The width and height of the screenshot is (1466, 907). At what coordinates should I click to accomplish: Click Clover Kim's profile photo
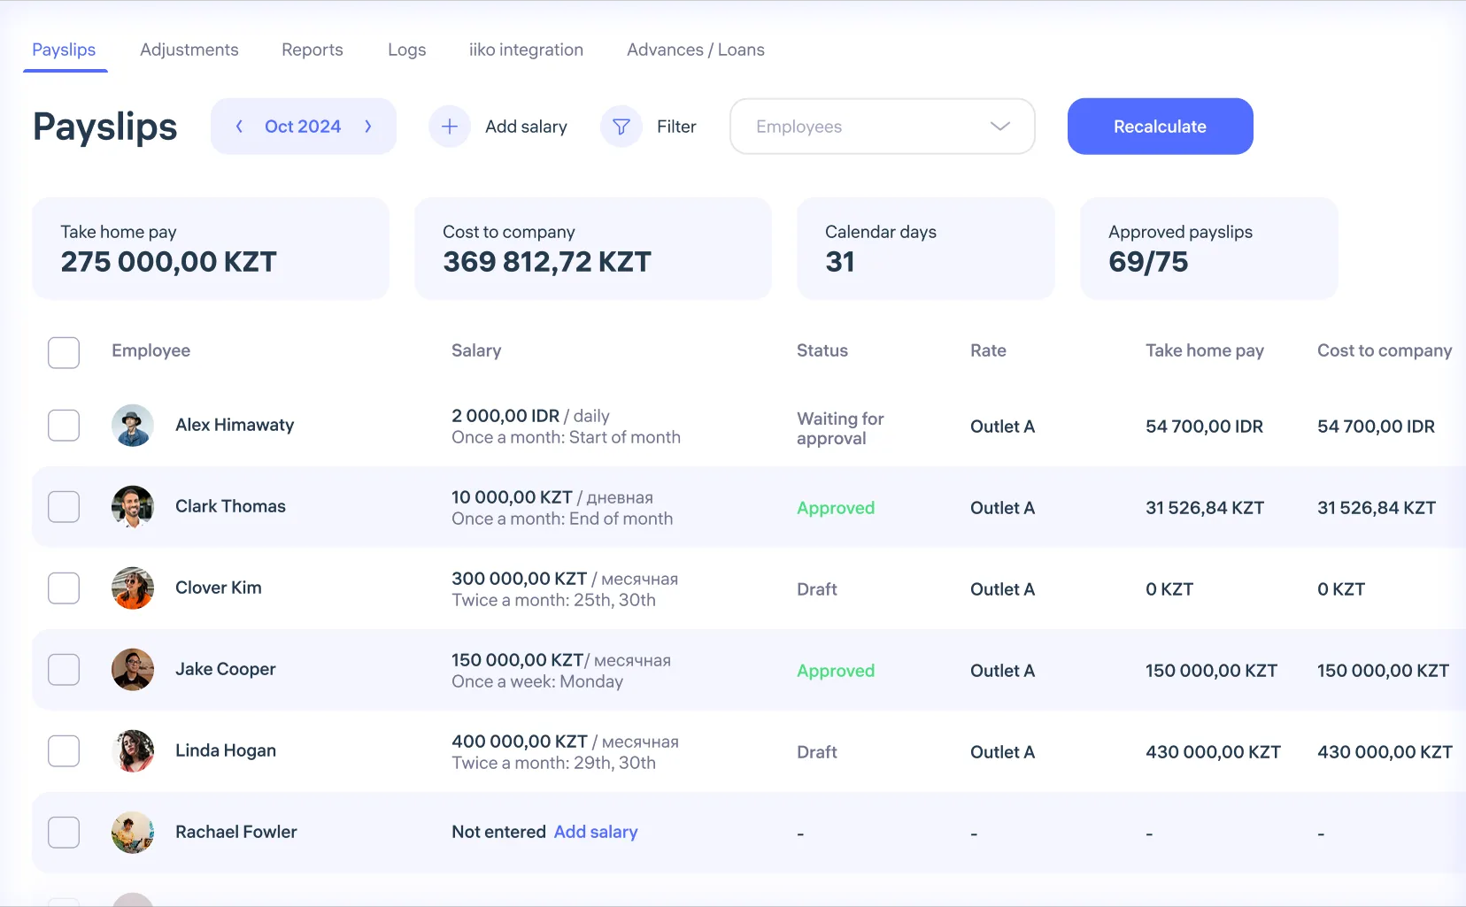(133, 588)
